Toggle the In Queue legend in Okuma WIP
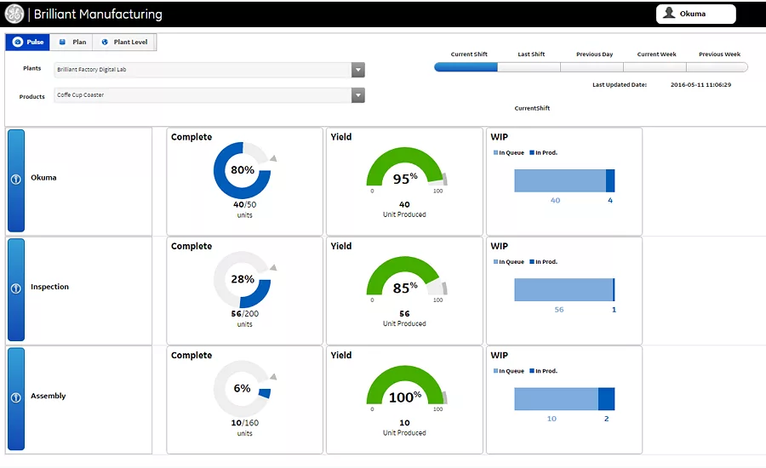The width and height of the screenshot is (766, 468). (x=509, y=153)
